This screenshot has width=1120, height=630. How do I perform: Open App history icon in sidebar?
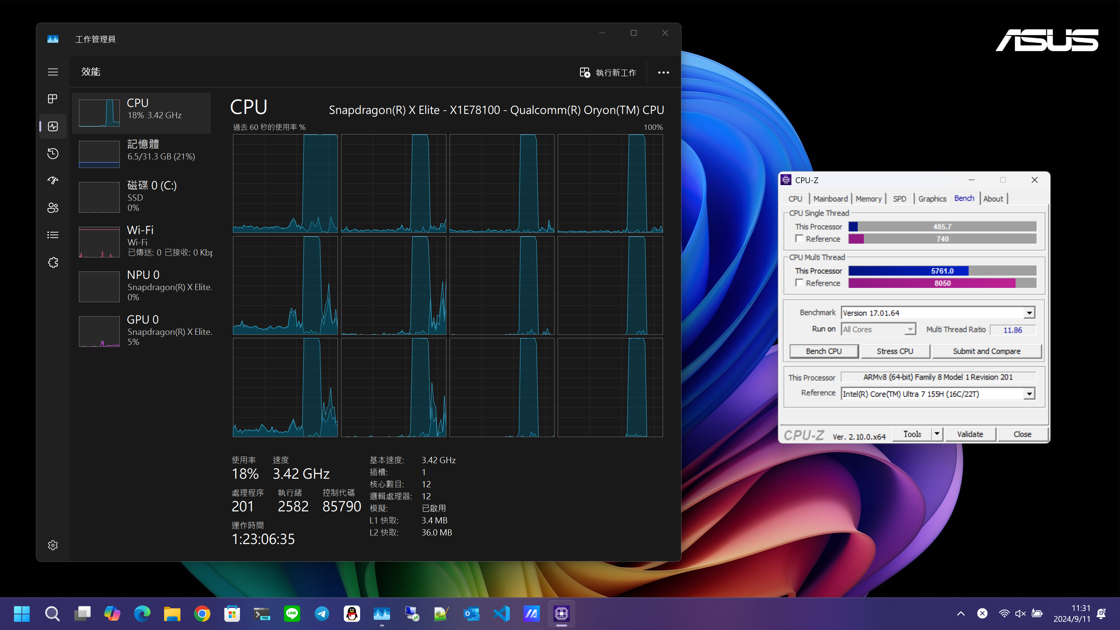(52, 154)
